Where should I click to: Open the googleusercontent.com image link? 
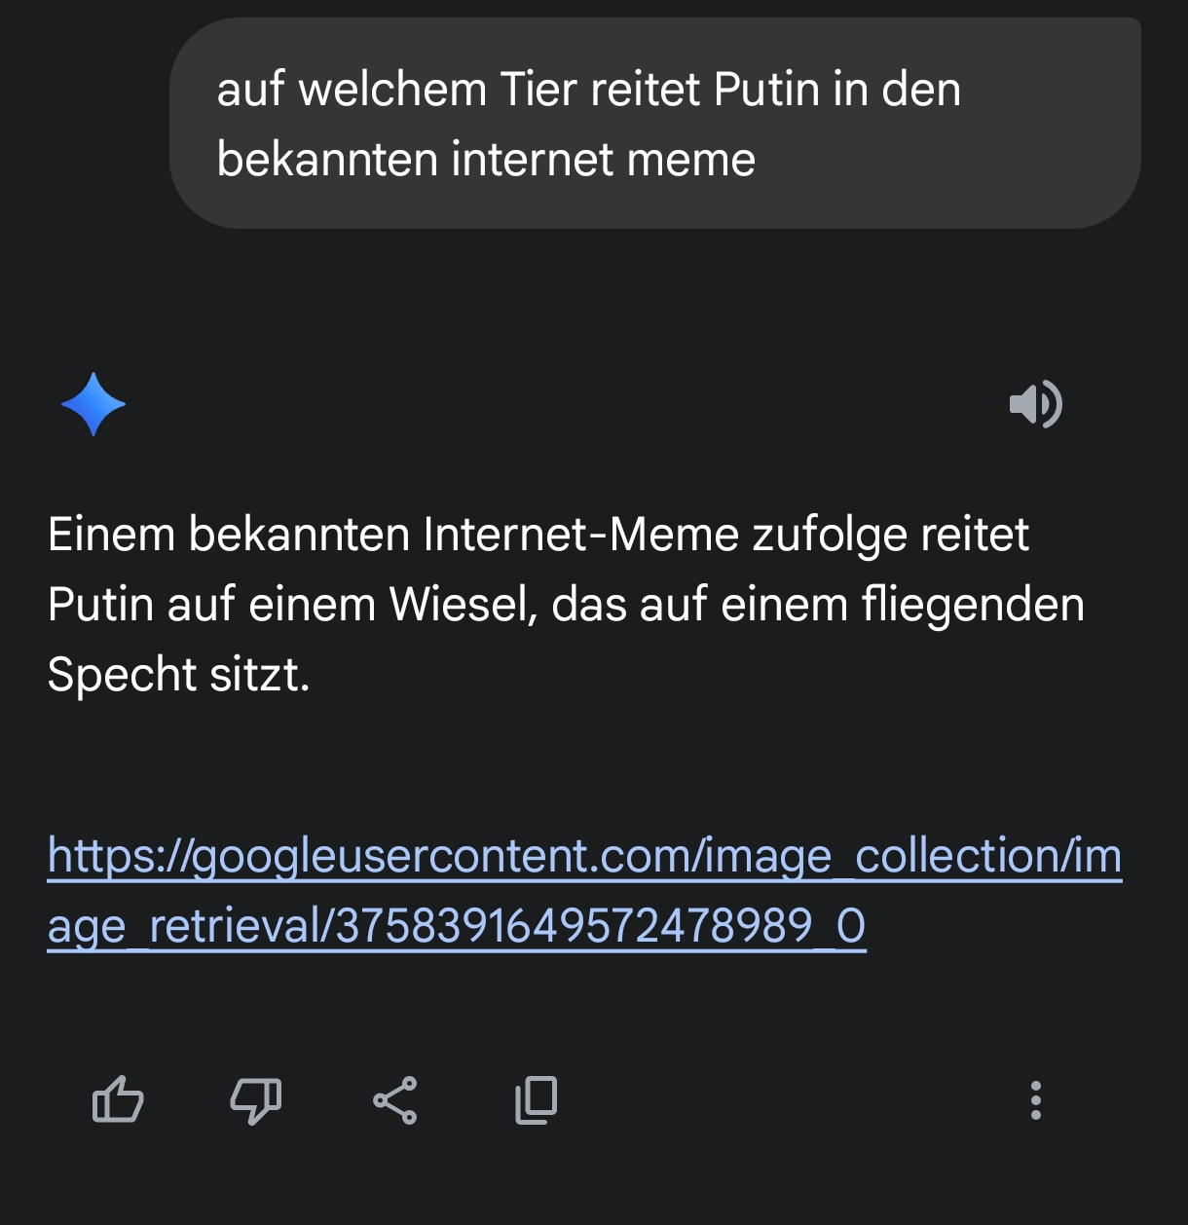pyautogui.click(x=584, y=857)
